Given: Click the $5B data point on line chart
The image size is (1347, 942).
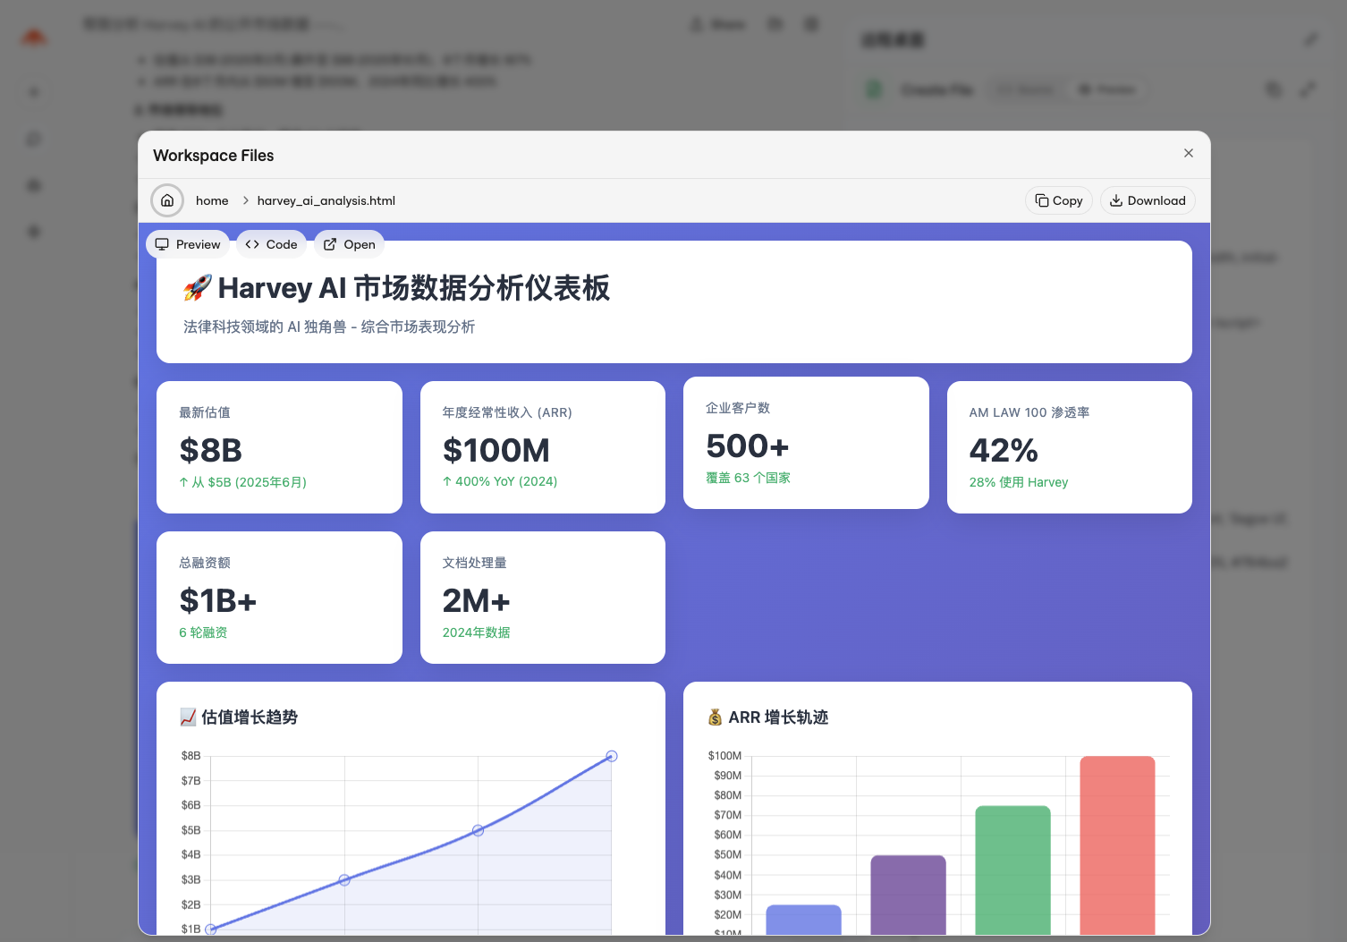Looking at the screenshot, I should click(478, 830).
